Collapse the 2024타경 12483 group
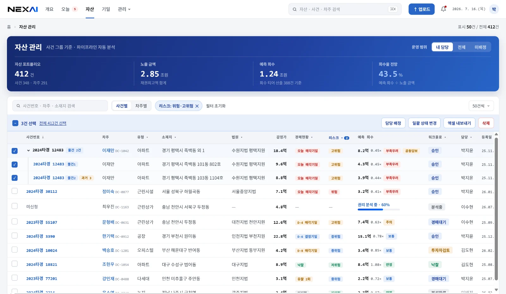Viewport: 506px width, 294px height. (x=28, y=150)
